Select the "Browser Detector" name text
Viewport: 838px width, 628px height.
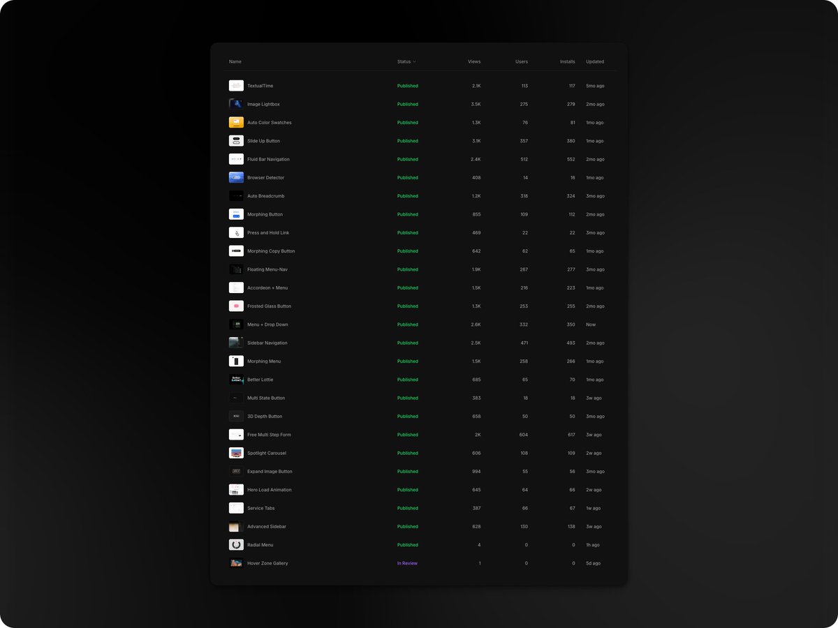[x=265, y=177]
